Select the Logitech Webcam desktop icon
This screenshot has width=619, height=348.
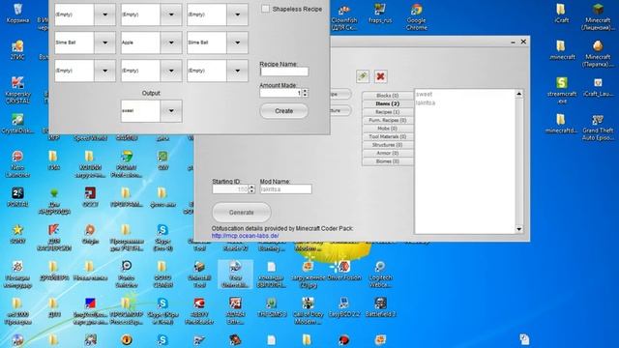point(380,274)
